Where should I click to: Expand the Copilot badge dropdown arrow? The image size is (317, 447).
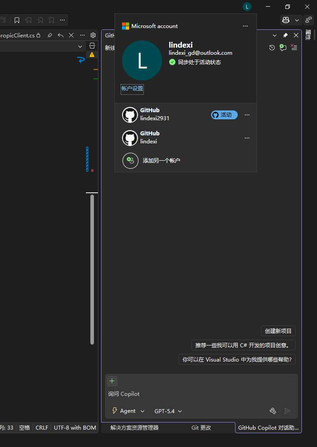pyautogui.click(x=297, y=20)
